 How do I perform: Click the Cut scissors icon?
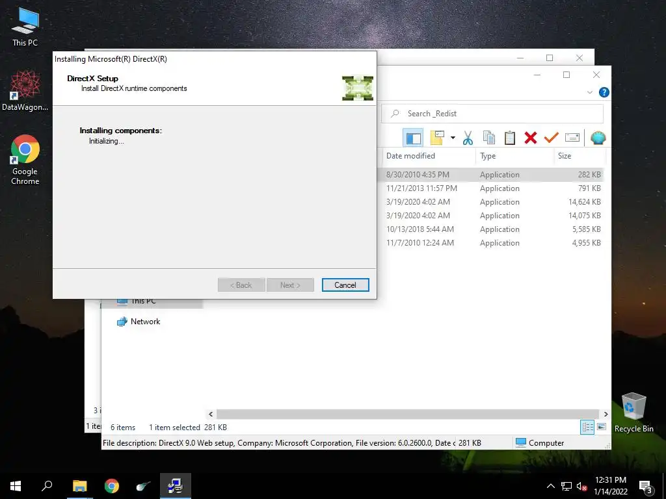pyautogui.click(x=468, y=138)
